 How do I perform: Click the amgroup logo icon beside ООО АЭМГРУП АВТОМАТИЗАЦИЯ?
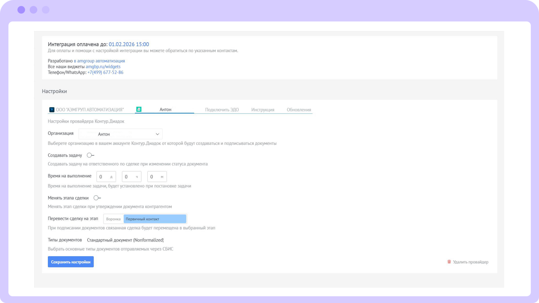pos(52,110)
